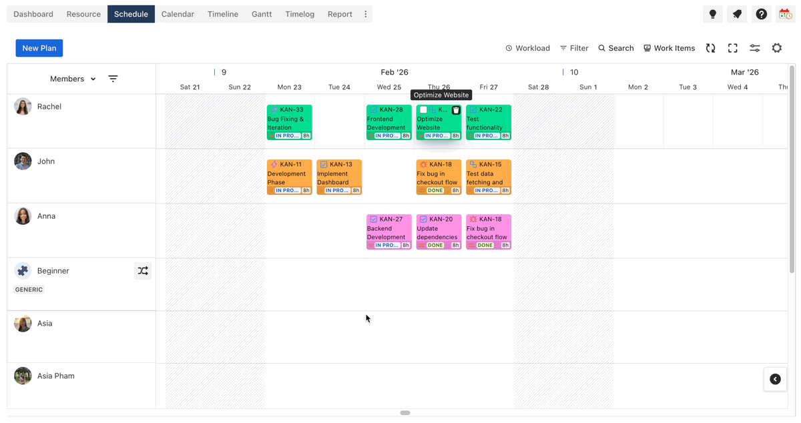This screenshot has width=801, height=423.
Task: Open the Work Items panel
Action: pos(669,48)
